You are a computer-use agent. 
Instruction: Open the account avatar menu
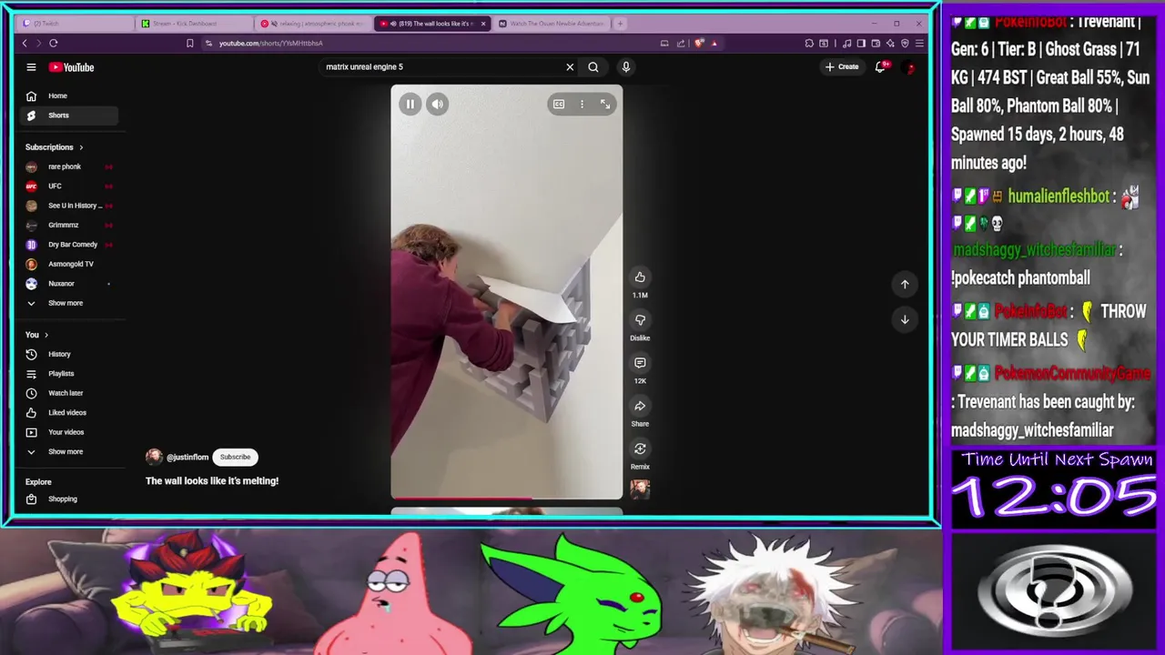click(x=908, y=66)
